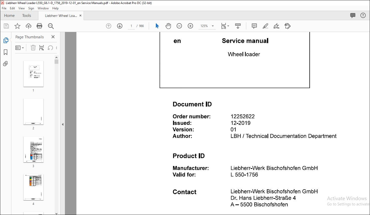Viewport: 370px width, 215px height.
Task: Open the Edit menu
Action: click(12, 8)
